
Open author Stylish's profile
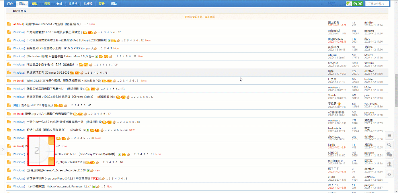point(332,96)
